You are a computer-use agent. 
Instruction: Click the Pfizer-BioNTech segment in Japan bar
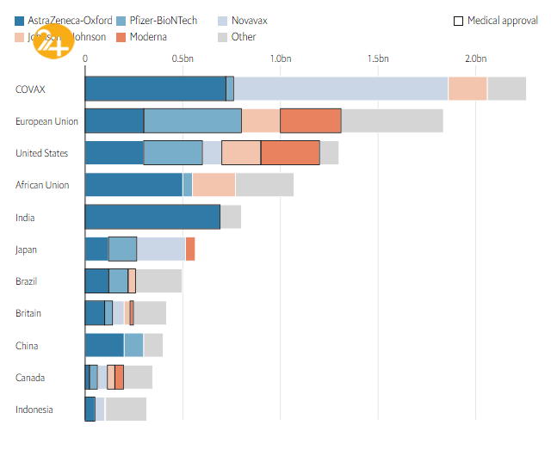click(x=122, y=249)
